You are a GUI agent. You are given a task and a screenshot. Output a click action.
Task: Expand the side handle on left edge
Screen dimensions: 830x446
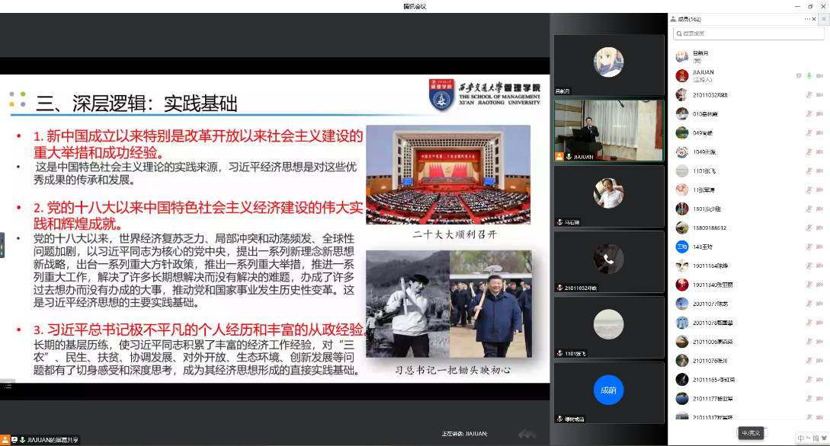click(x=2, y=245)
